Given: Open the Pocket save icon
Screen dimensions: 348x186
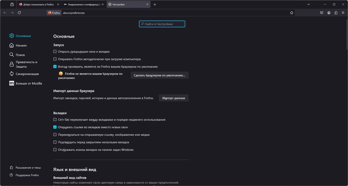Looking at the screenshot, I should (x=322, y=13).
